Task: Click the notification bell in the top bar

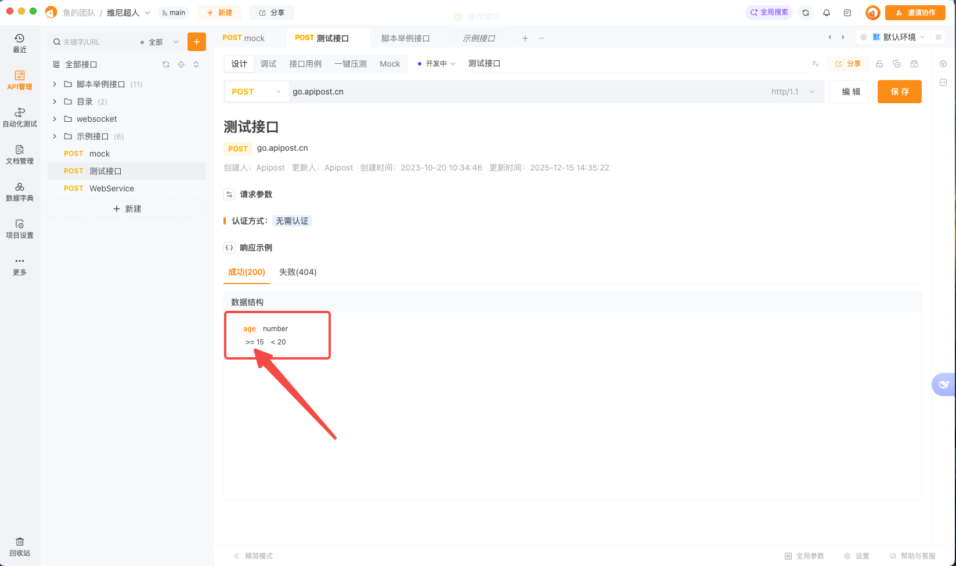Action: point(826,12)
